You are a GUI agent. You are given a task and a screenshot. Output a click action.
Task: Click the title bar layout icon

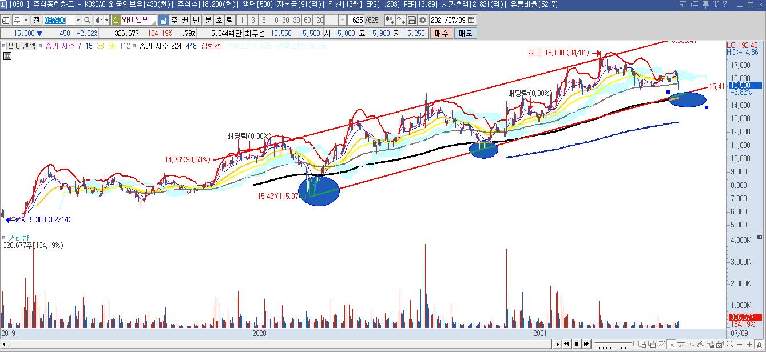pos(682,5)
